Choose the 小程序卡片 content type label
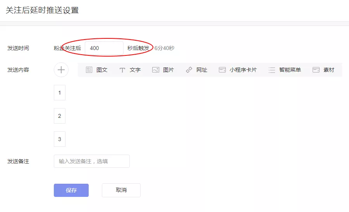 click(243, 70)
